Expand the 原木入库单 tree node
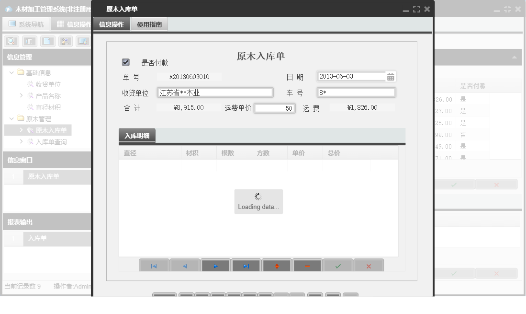The width and height of the screenshot is (526, 314). tap(22, 129)
